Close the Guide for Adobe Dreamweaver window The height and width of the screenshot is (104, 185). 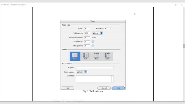click(182, 5)
